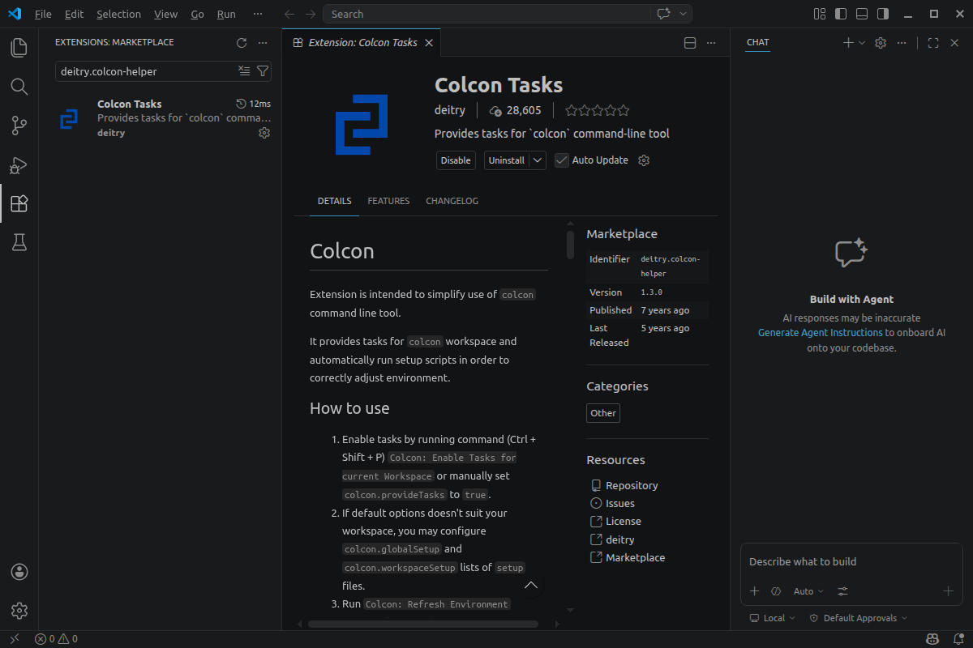
Task: Expand the Uninstall dropdown arrow
Action: (538, 160)
